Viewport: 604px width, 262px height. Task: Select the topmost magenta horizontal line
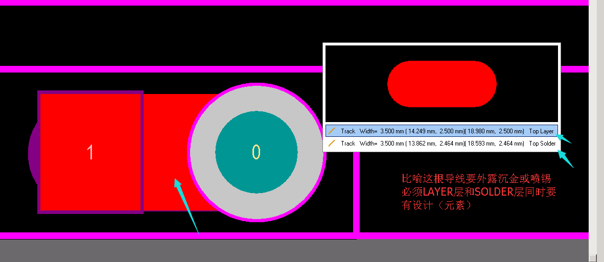294,3
